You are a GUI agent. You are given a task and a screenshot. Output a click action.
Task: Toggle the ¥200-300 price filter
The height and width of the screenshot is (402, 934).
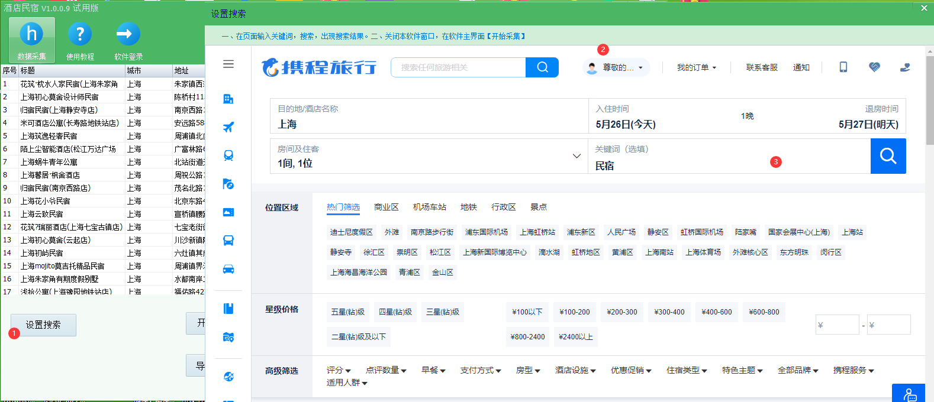[622, 312]
